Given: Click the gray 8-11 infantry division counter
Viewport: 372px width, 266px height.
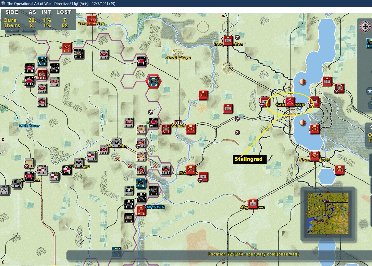Looking at the screenshot, I should click(x=104, y=54).
